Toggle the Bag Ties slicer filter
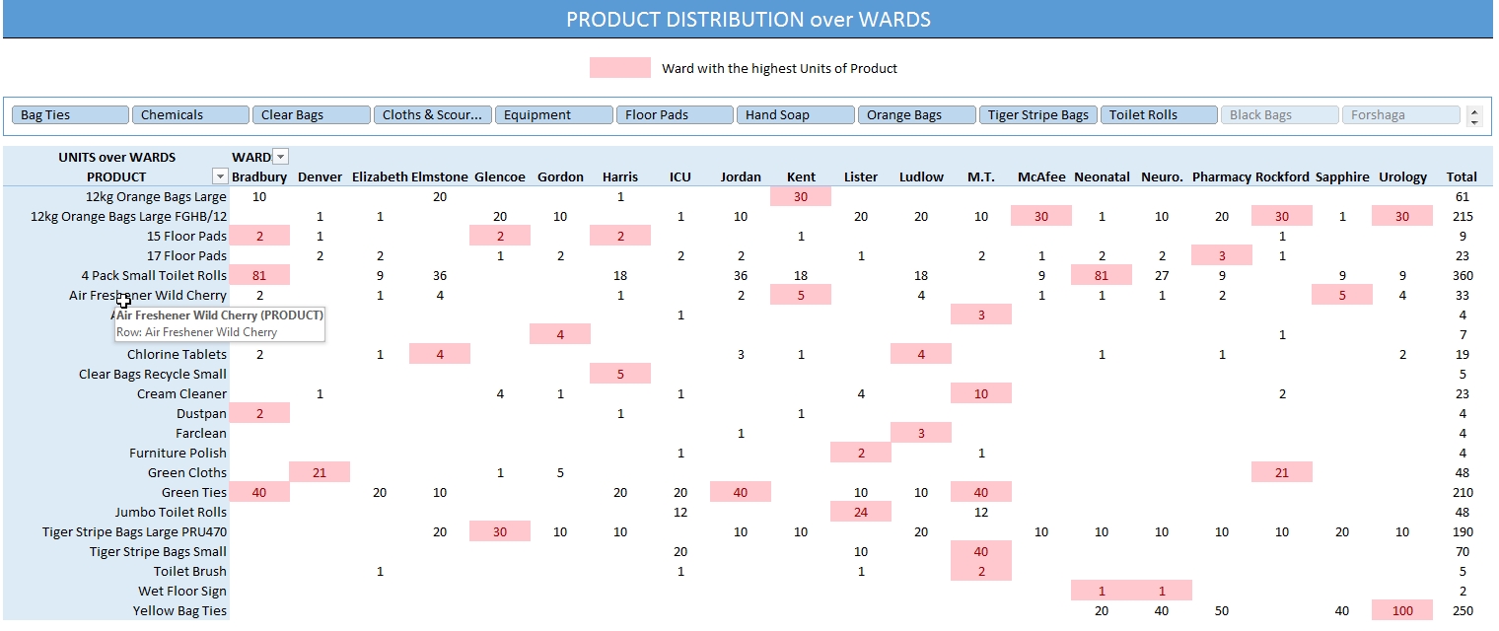Screen dimensions: 1499x631 70,115
